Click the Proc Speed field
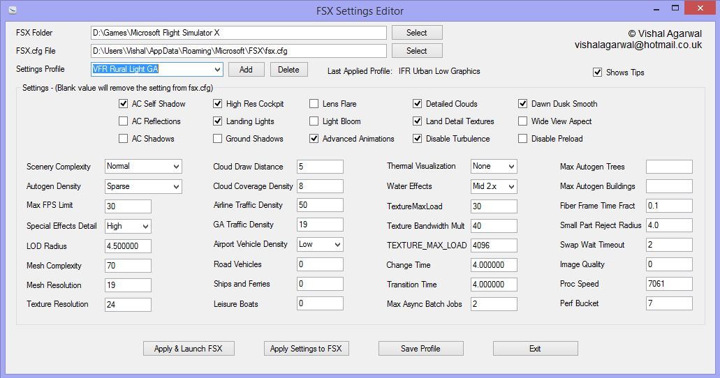720x378 pixels. [669, 283]
